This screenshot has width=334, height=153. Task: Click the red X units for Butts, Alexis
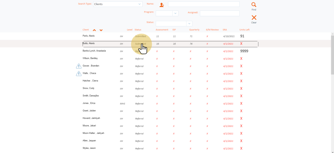(241, 44)
